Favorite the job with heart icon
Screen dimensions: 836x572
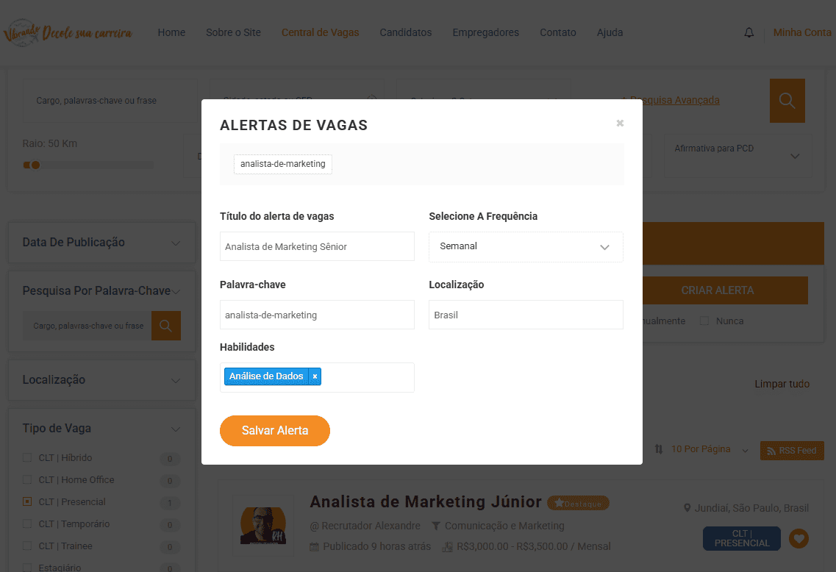[x=799, y=539]
